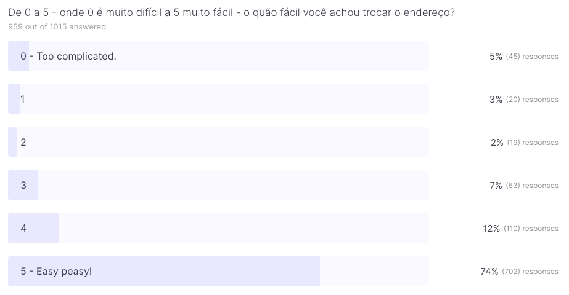Open the (20) responses count
The image size is (569, 295).
click(532, 100)
